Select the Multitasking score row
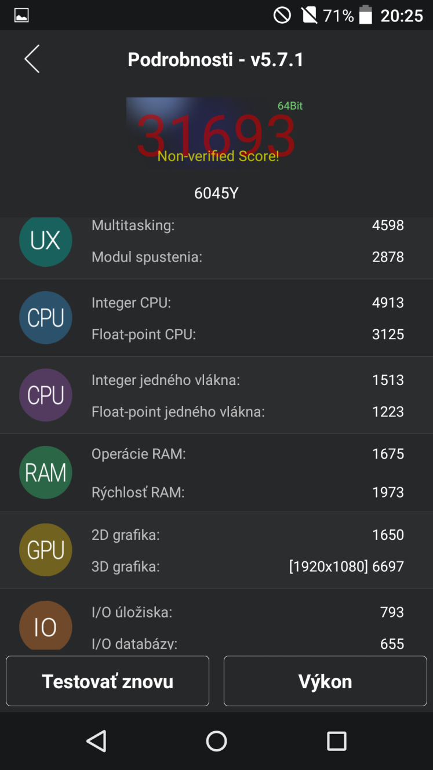 click(x=248, y=225)
